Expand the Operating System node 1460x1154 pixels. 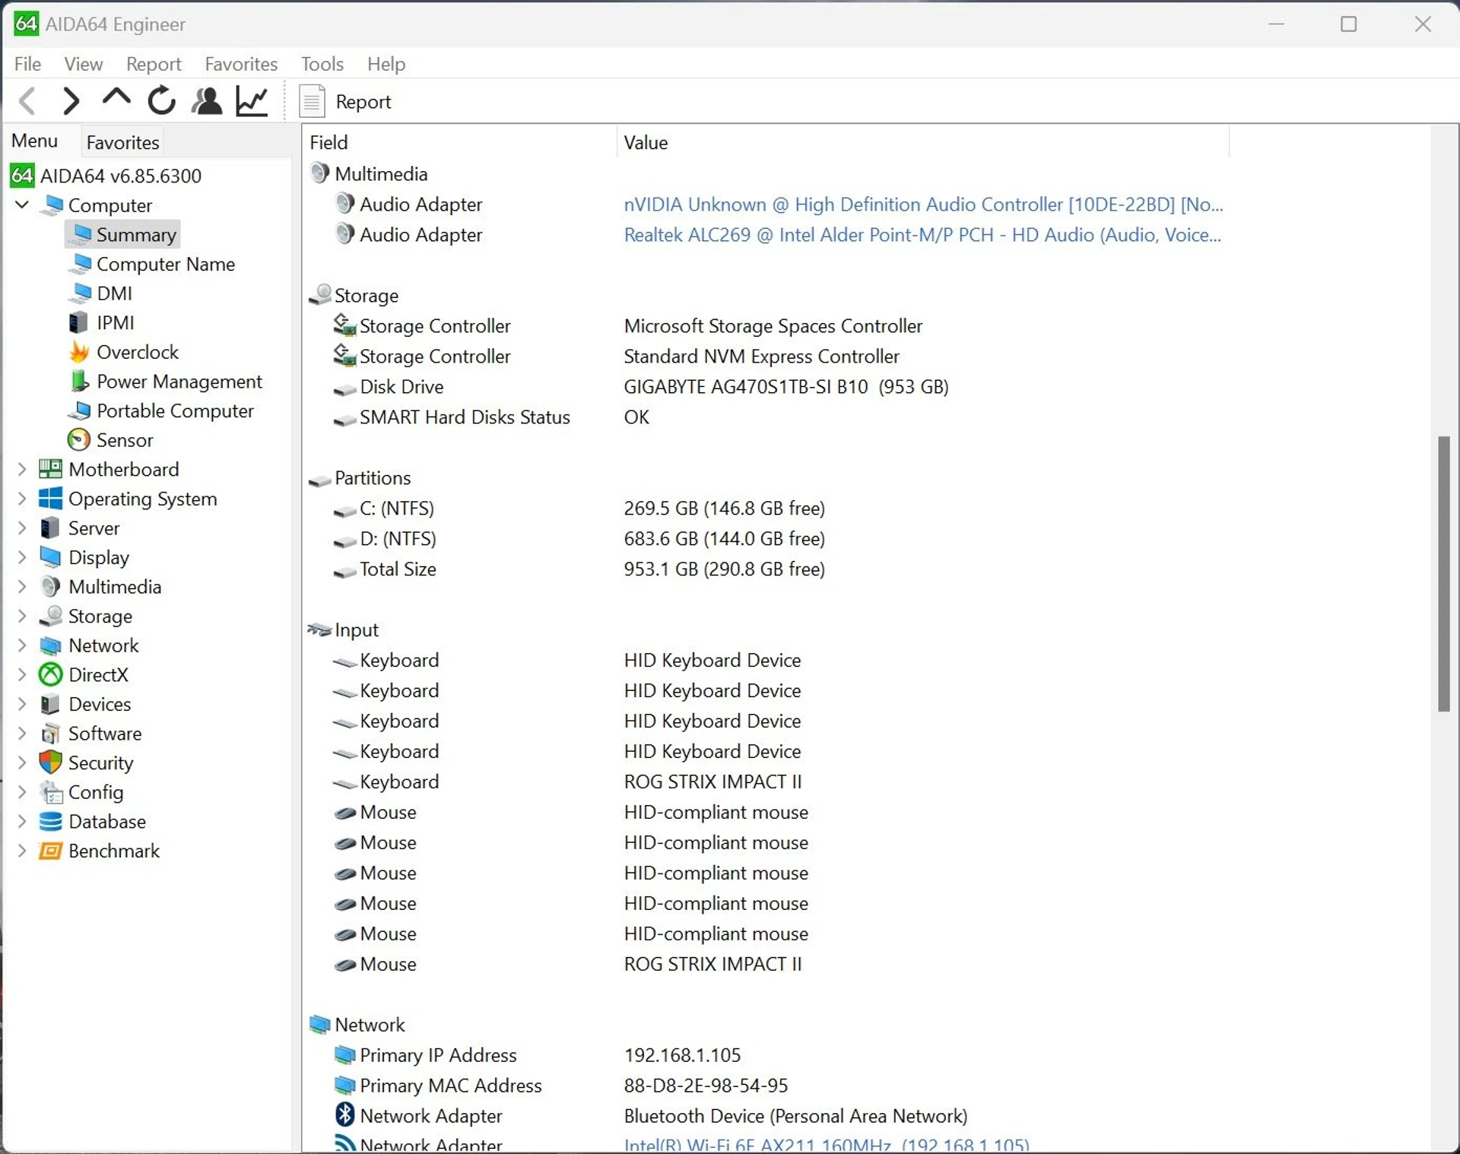click(22, 499)
